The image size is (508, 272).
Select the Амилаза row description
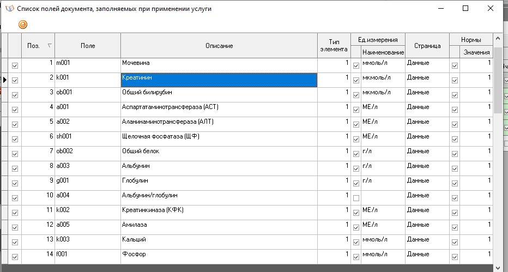click(x=219, y=225)
